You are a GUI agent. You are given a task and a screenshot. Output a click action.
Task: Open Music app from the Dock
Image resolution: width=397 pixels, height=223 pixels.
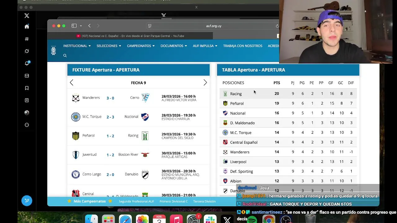(x=176, y=219)
